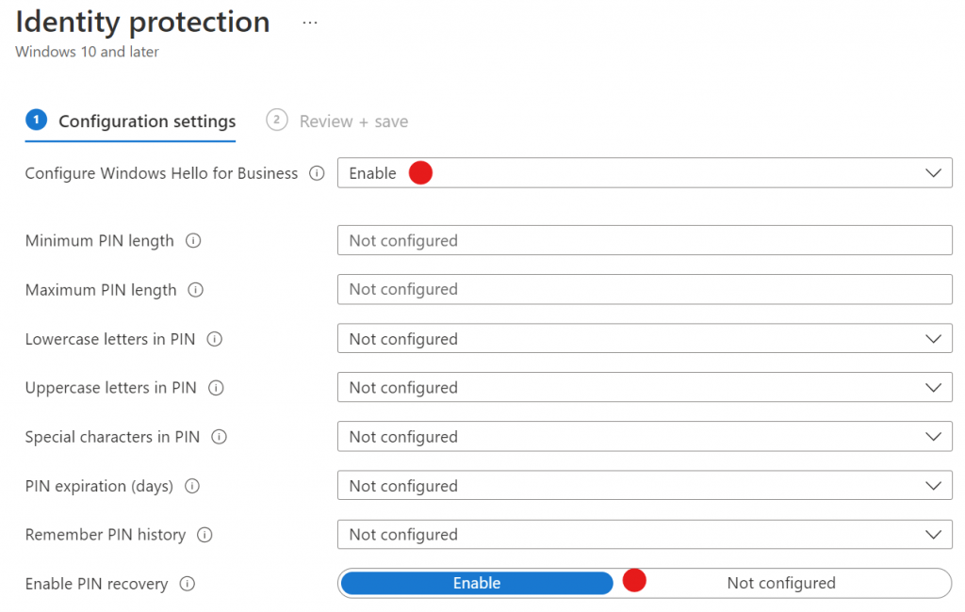The width and height of the screenshot is (965, 612).
Task: Expand Special characters in PIN dropdown
Action: (645, 436)
